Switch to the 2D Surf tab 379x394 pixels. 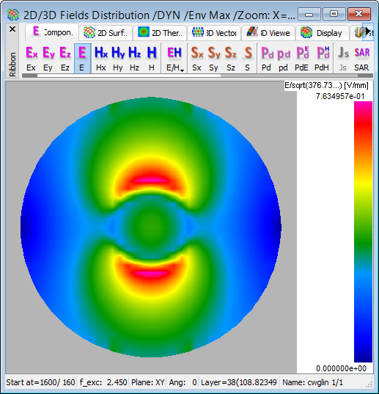106,33
